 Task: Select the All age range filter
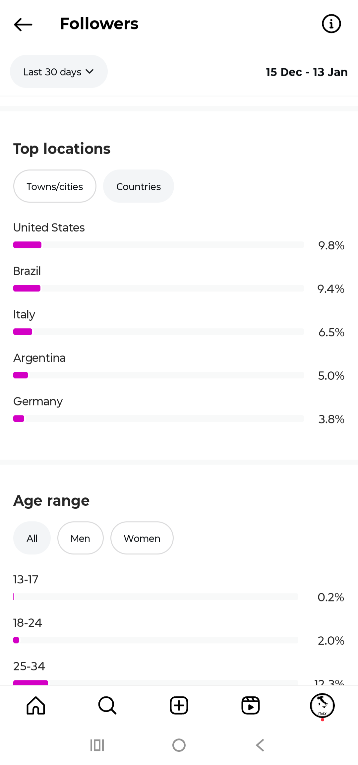[32, 538]
